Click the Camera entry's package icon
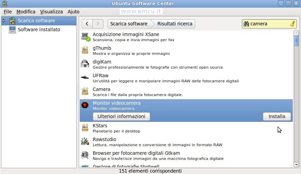 [x=85, y=91]
